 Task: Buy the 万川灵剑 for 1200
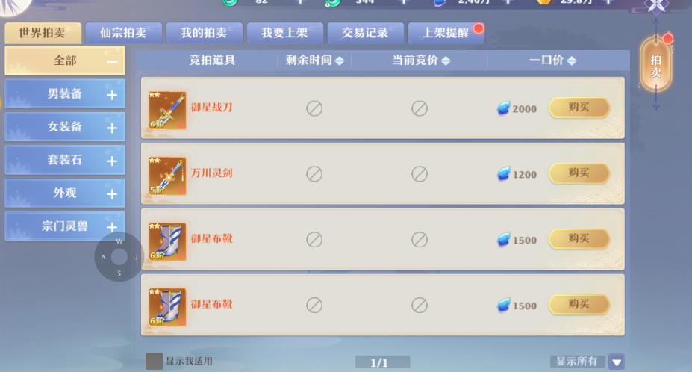[579, 173]
